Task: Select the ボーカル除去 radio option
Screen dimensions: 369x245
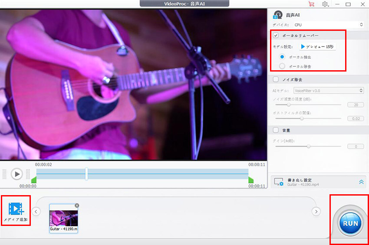Action: coord(282,66)
